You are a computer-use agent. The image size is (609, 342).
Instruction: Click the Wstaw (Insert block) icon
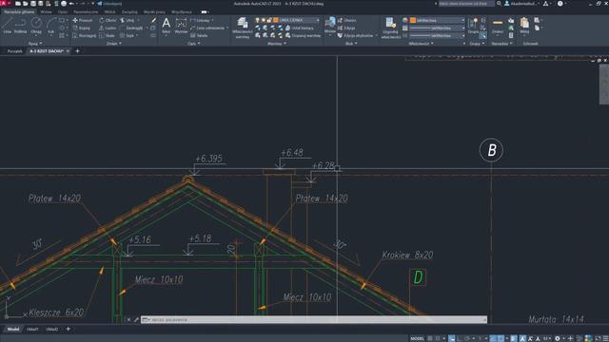click(x=330, y=25)
